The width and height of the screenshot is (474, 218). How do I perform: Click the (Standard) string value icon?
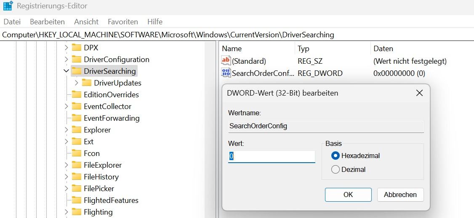click(226, 61)
